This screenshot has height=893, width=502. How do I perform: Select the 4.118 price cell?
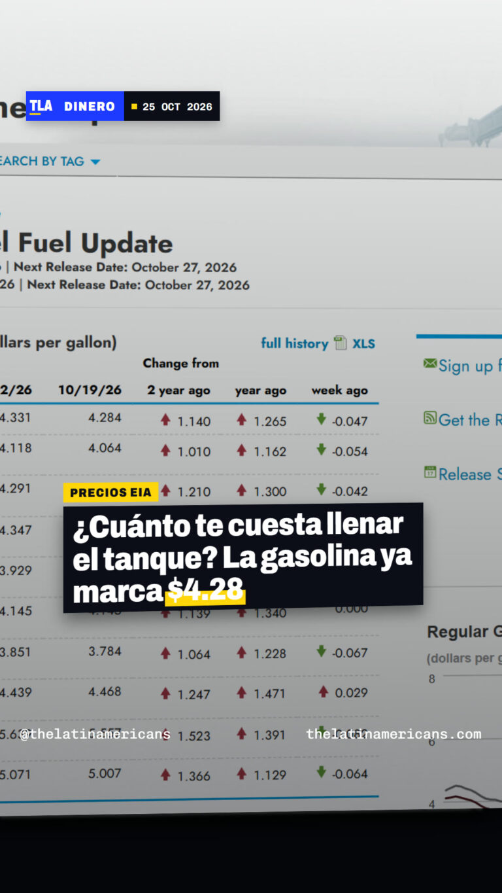tap(16, 448)
